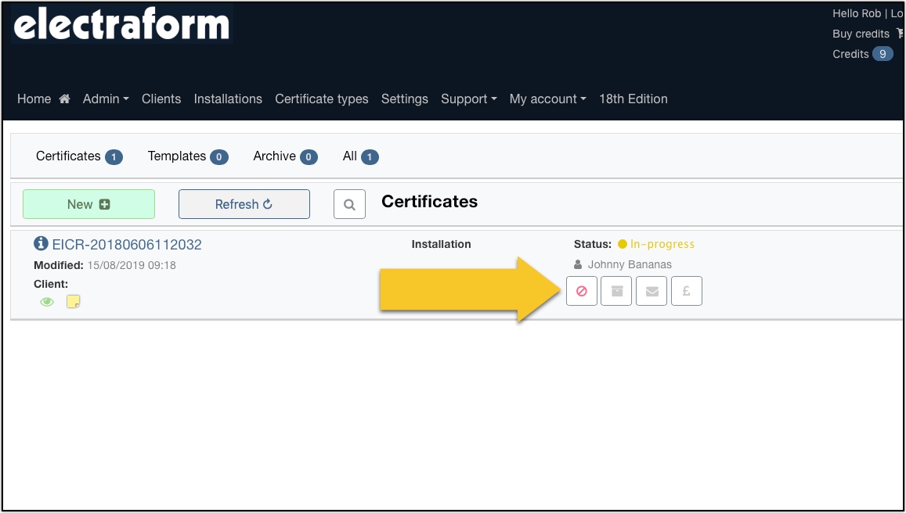Click the magnifier search button
Image resolution: width=906 pixels, height=513 pixels.
(349, 204)
